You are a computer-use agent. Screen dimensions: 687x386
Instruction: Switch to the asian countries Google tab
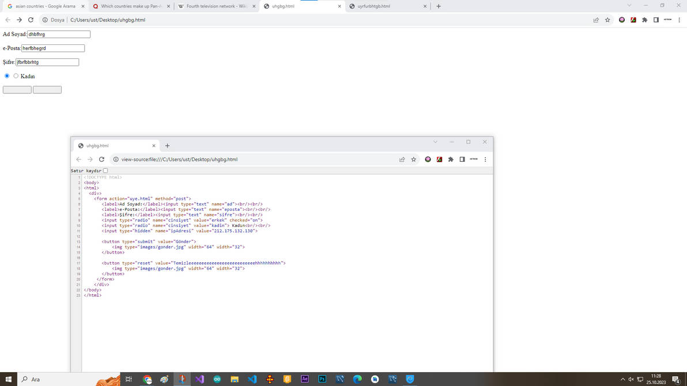click(x=45, y=6)
